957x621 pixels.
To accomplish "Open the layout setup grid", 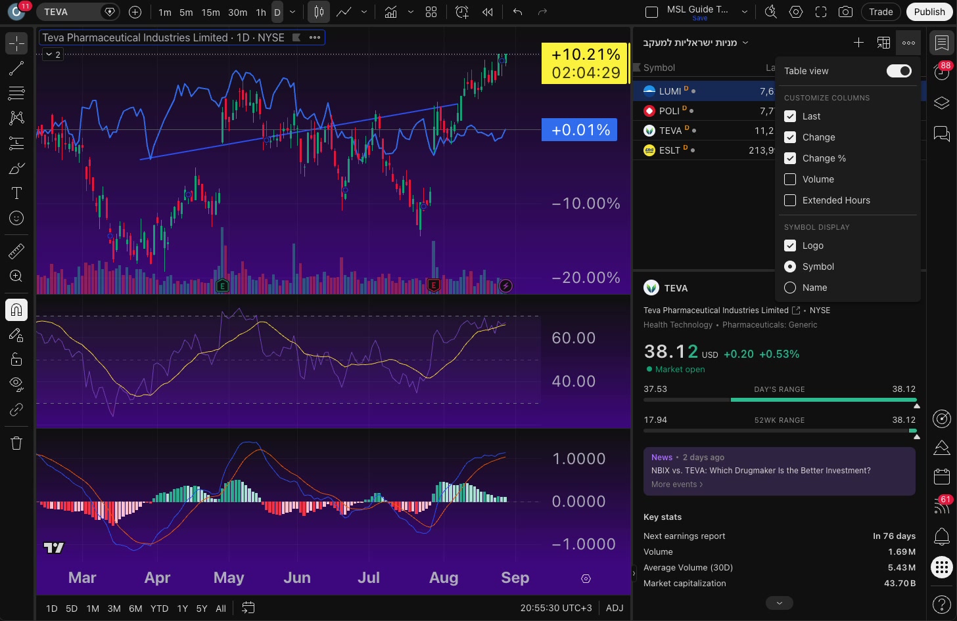I will coord(431,12).
